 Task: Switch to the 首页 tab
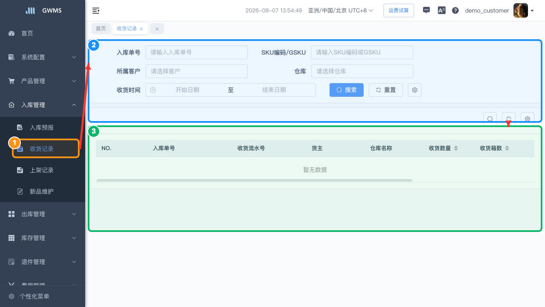pos(101,29)
